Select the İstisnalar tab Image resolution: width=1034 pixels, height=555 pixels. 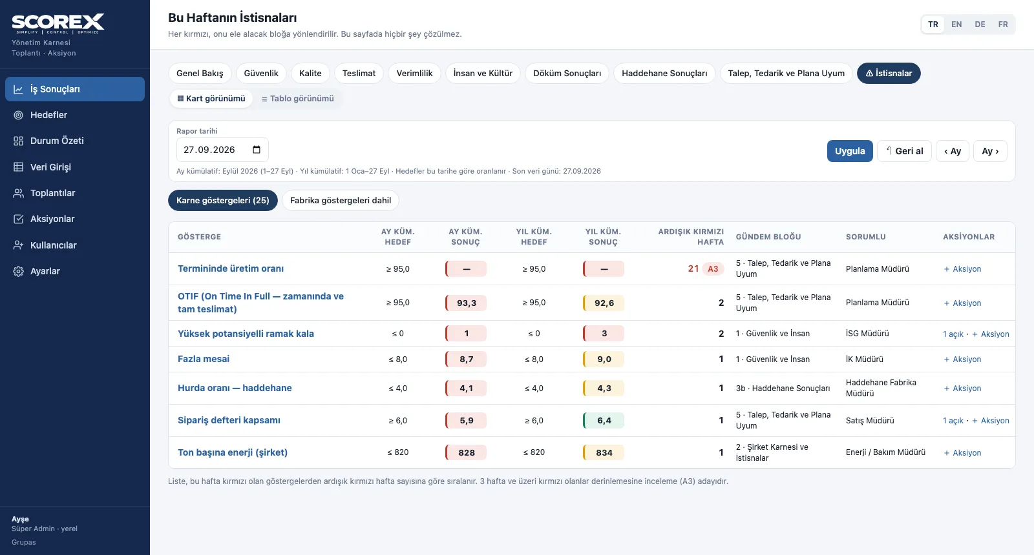[x=889, y=74]
